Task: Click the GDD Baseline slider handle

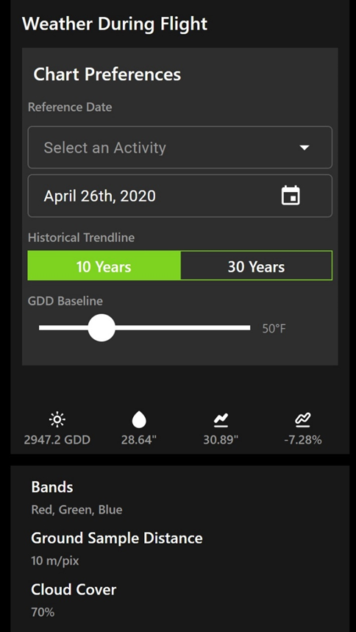Action: [x=102, y=327]
